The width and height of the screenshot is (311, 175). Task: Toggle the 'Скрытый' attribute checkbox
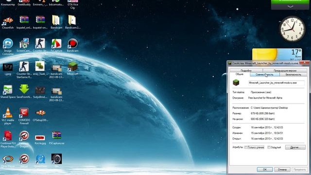click(x=269, y=147)
